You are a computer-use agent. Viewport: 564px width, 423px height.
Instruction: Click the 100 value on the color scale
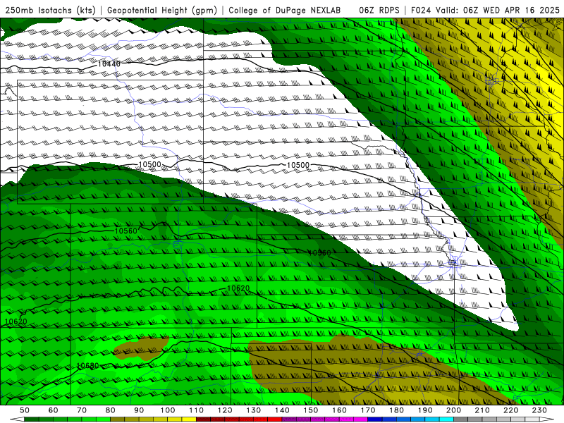click(168, 410)
